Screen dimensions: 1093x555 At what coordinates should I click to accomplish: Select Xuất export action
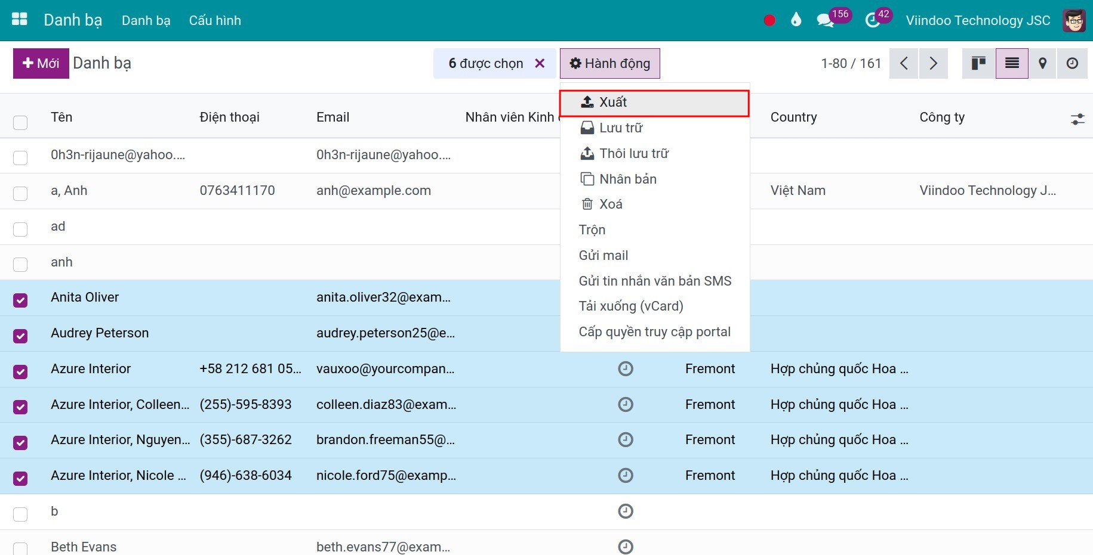click(x=654, y=103)
